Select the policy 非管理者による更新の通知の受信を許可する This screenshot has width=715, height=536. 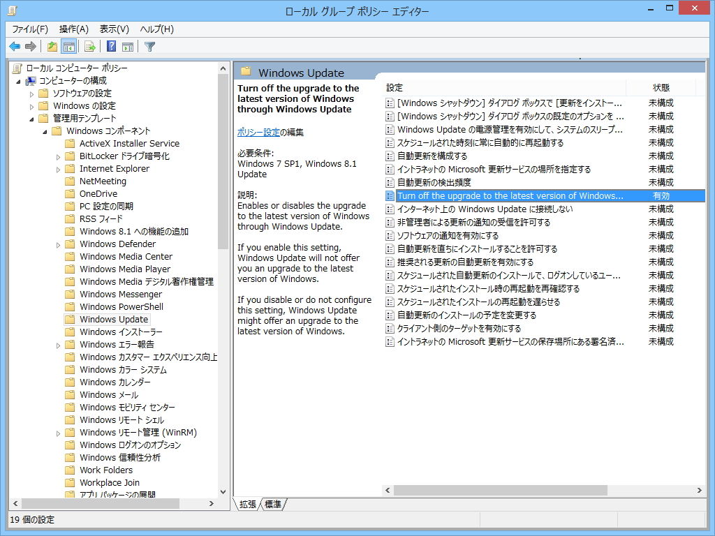(x=474, y=223)
